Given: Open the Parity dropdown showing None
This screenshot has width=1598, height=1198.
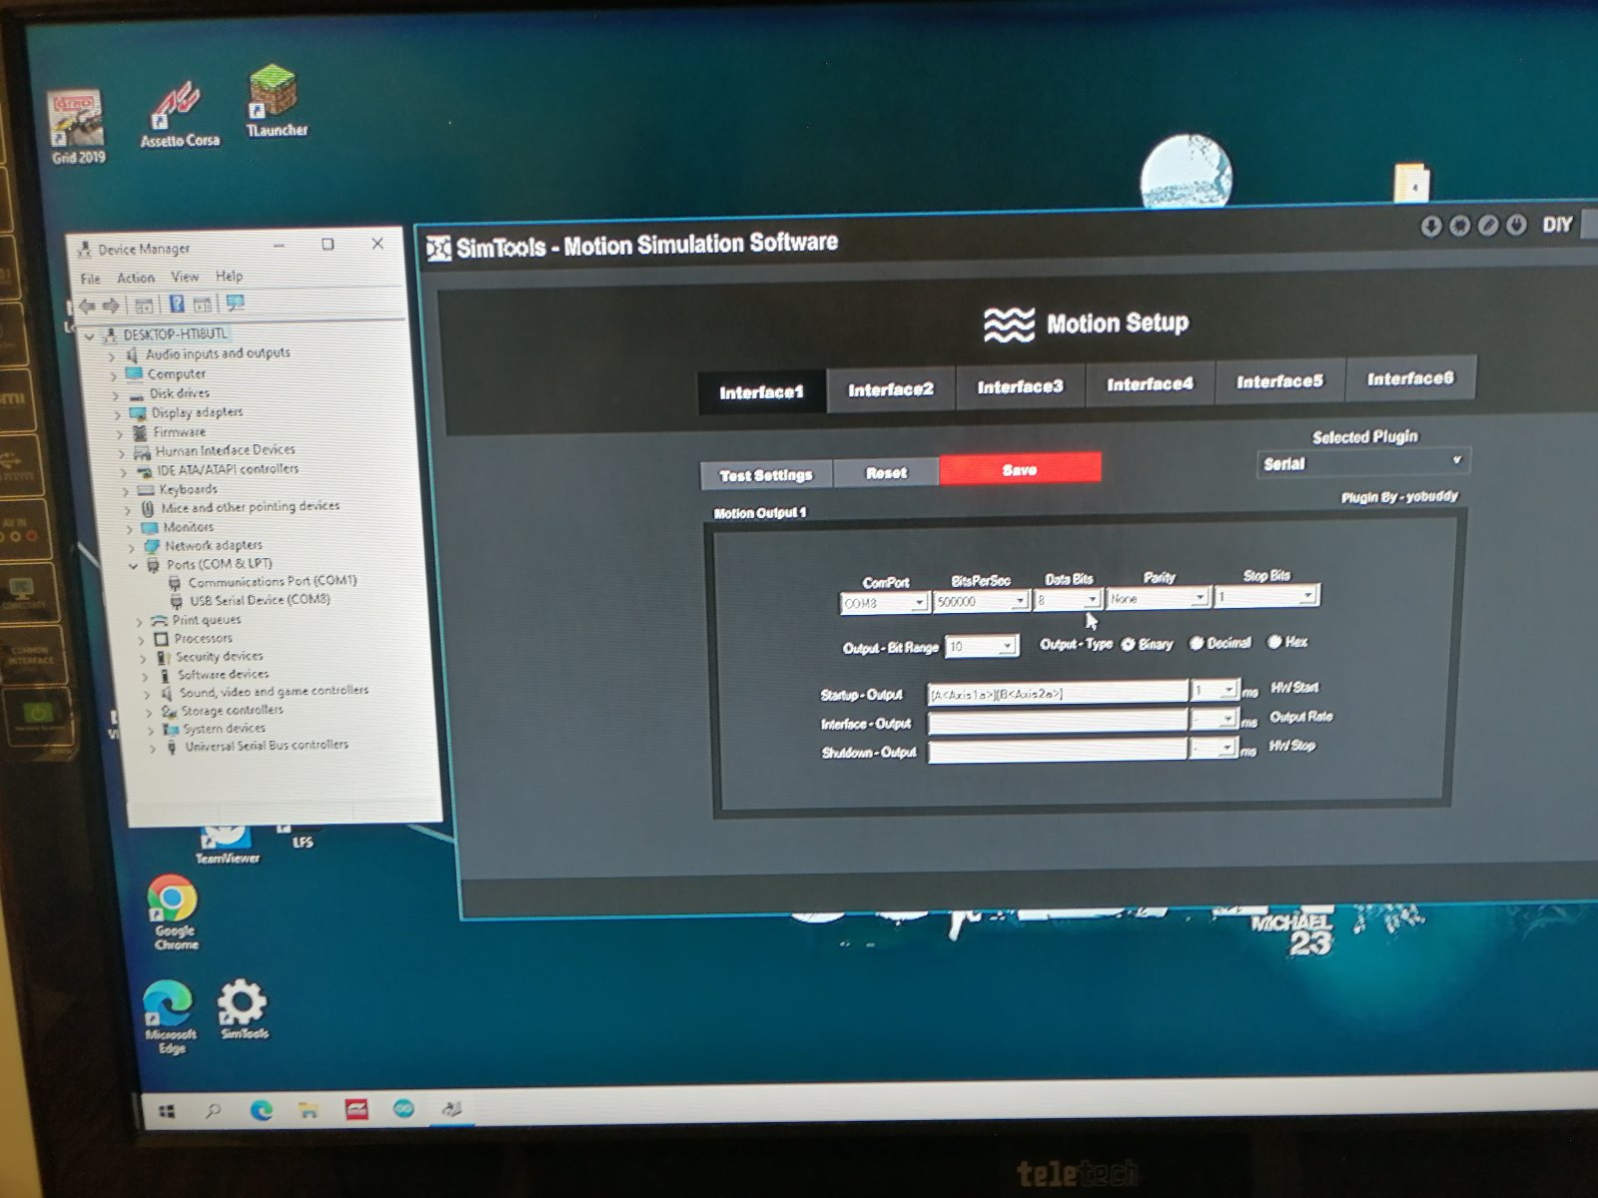Looking at the screenshot, I should 1158,598.
